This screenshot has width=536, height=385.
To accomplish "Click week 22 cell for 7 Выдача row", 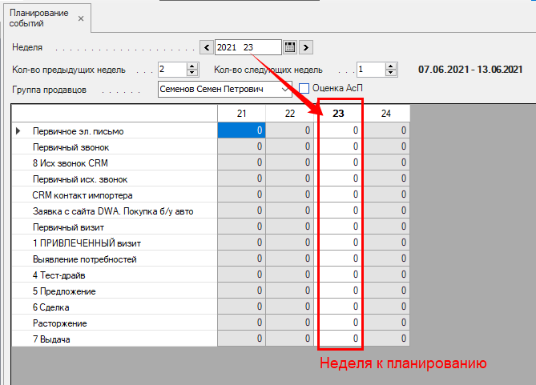I will (x=289, y=339).
